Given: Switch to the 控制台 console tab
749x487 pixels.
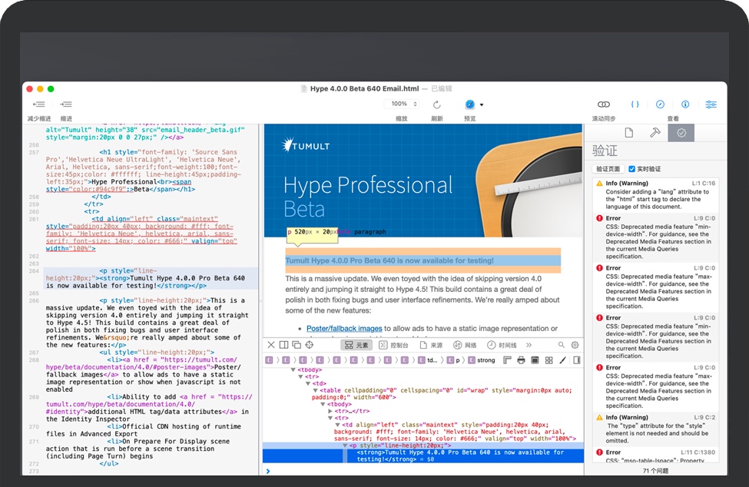Looking at the screenshot, I should coord(394,346).
